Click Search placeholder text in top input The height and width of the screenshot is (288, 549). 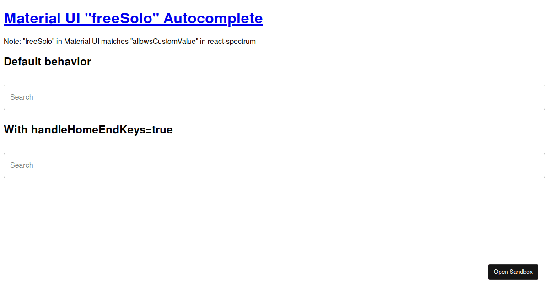(x=22, y=97)
